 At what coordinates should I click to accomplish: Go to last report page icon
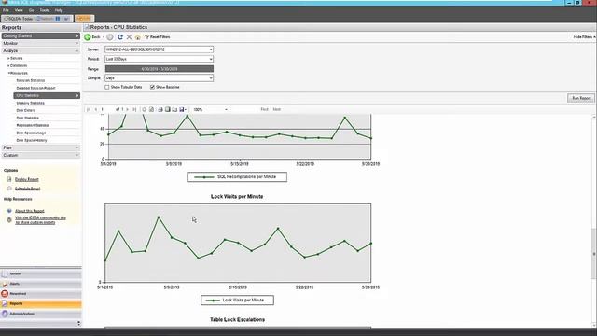(134, 110)
